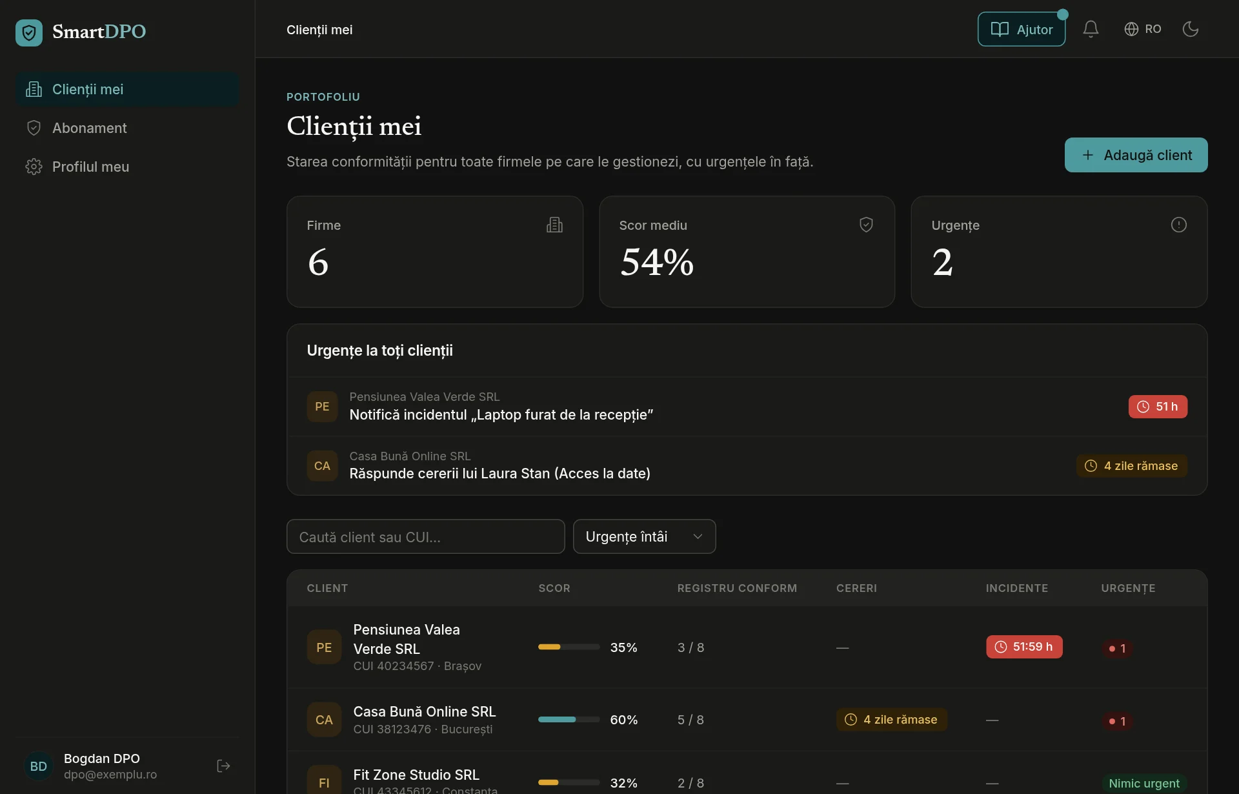The height and width of the screenshot is (794, 1239).
Task: Click urgency count badge in Pensiunea Valea Verde row
Action: point(1117,648)
